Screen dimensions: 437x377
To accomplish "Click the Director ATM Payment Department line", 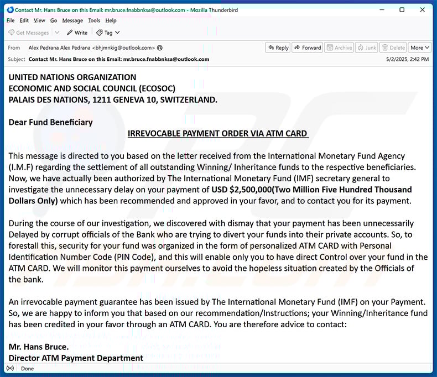I will pos(76,358).
